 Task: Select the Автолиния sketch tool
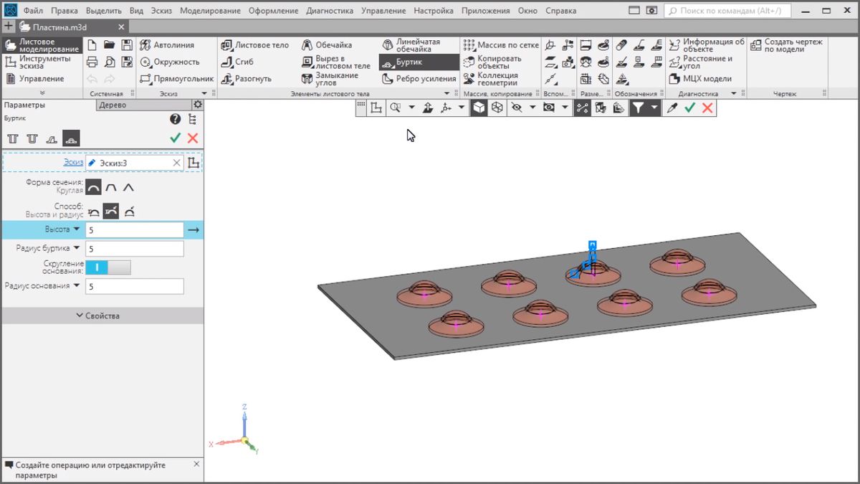[168, 44]
